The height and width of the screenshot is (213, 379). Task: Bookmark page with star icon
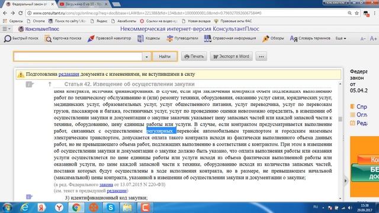click(356, 13)
